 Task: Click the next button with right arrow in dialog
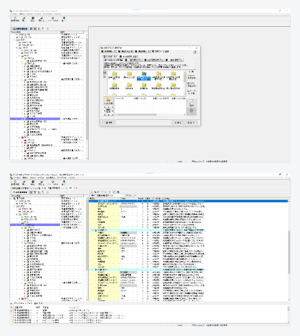click(191, 123)
